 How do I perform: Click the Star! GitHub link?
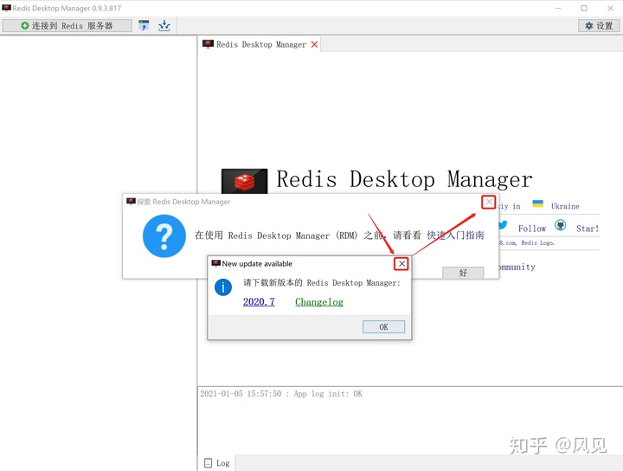click(x=588, y=229)
